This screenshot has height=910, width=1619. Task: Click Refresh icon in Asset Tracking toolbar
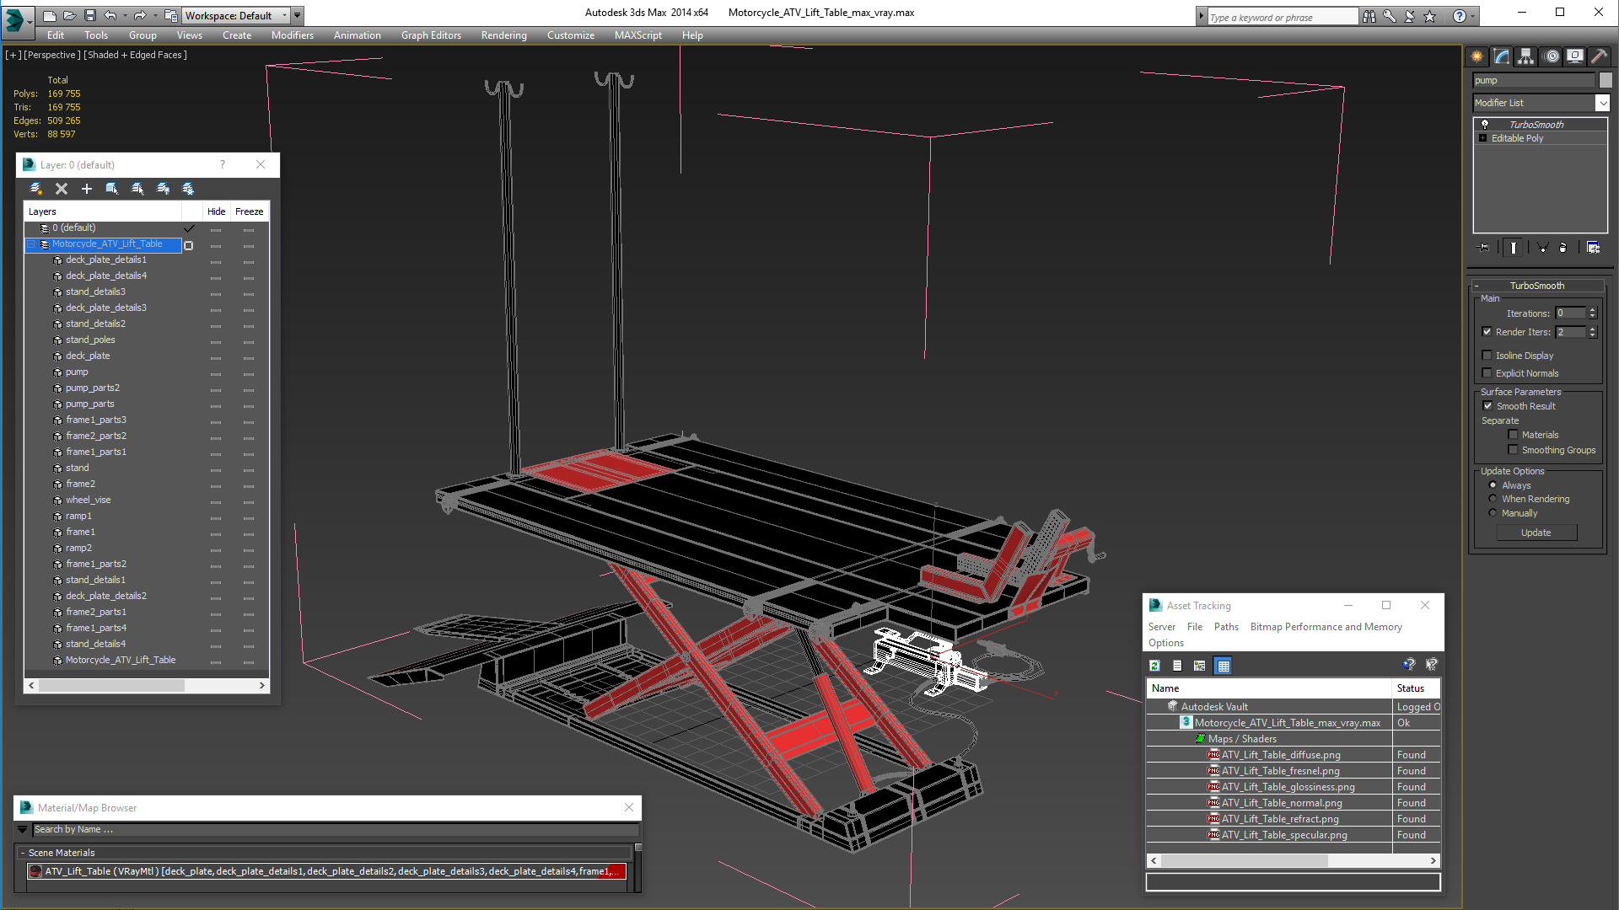(x=1154, y=666)
